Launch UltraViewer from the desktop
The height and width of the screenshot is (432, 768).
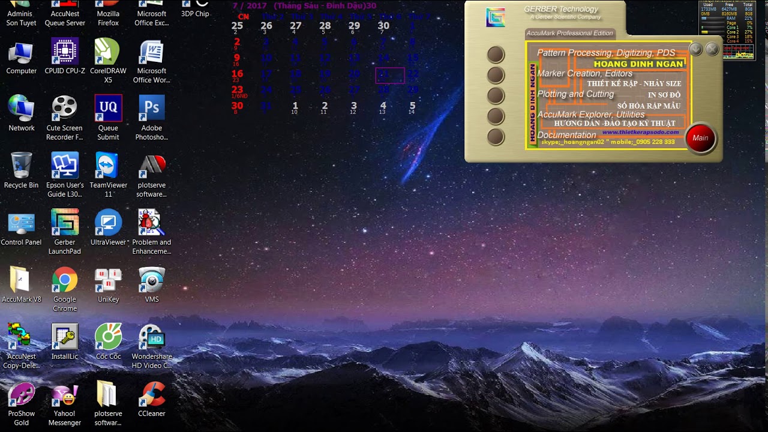108,228
